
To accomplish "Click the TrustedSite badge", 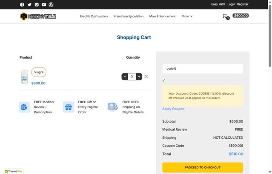I will [13, 171].
